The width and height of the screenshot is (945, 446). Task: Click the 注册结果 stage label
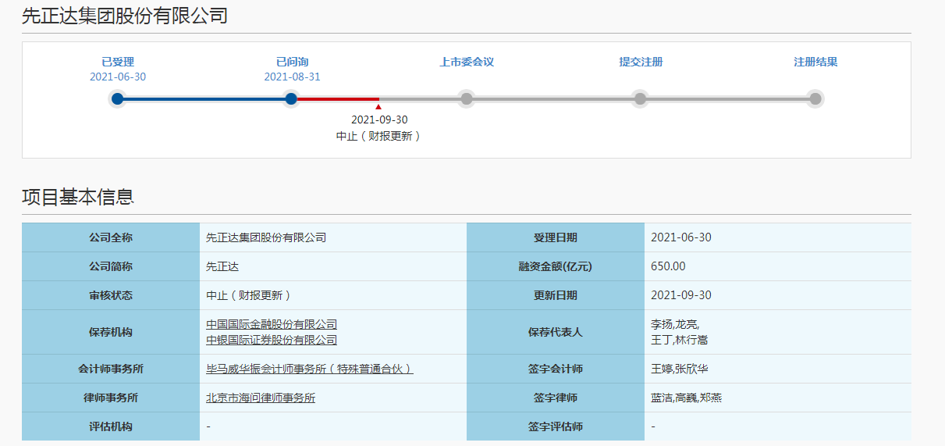[x=815, y=62]
